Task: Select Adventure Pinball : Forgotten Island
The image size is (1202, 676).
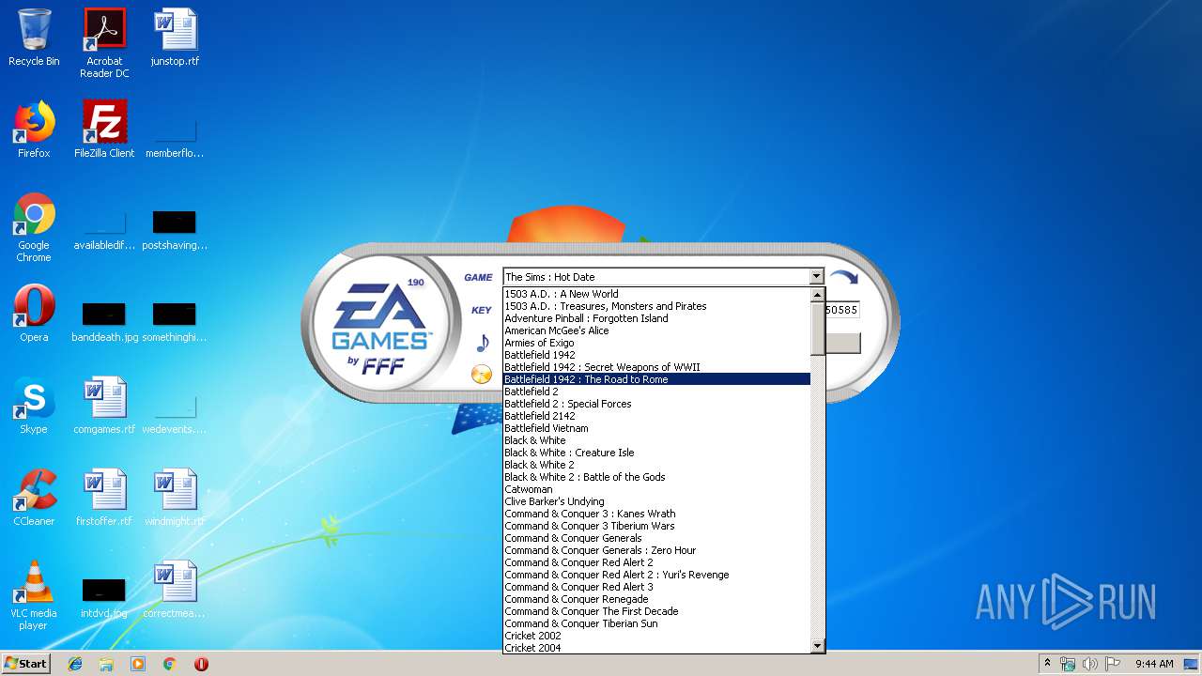Action: (x=656, y=318)
